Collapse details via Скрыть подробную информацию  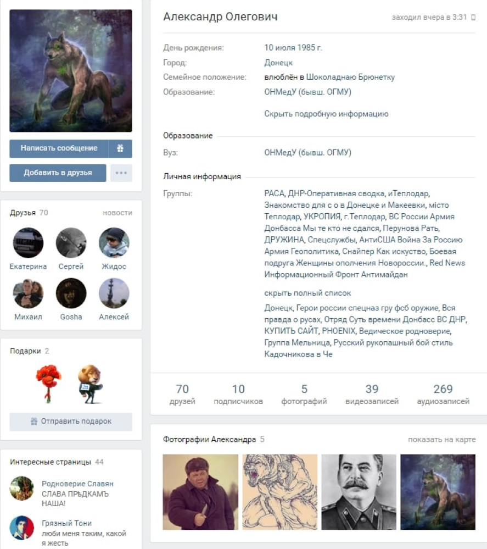tap(326, 114)
